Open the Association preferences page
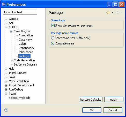The width and height of the screenshot is (126, 117). 26,35
